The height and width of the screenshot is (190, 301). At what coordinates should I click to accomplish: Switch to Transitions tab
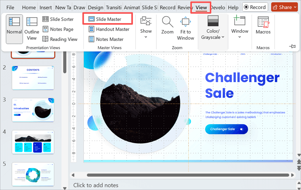click(114, 7)
